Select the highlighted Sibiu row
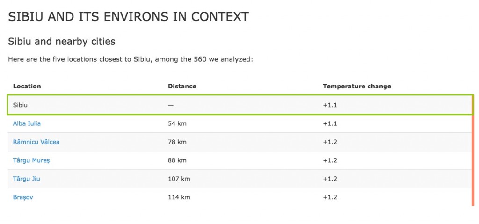This screenshot has width=479, height=224. click(x=240, y=105)
